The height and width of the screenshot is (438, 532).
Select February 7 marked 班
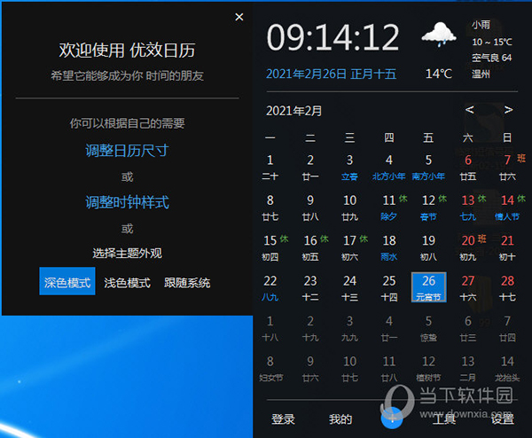coord(508,168)
